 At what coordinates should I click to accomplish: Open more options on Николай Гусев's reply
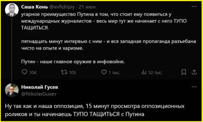coord(194,87)
